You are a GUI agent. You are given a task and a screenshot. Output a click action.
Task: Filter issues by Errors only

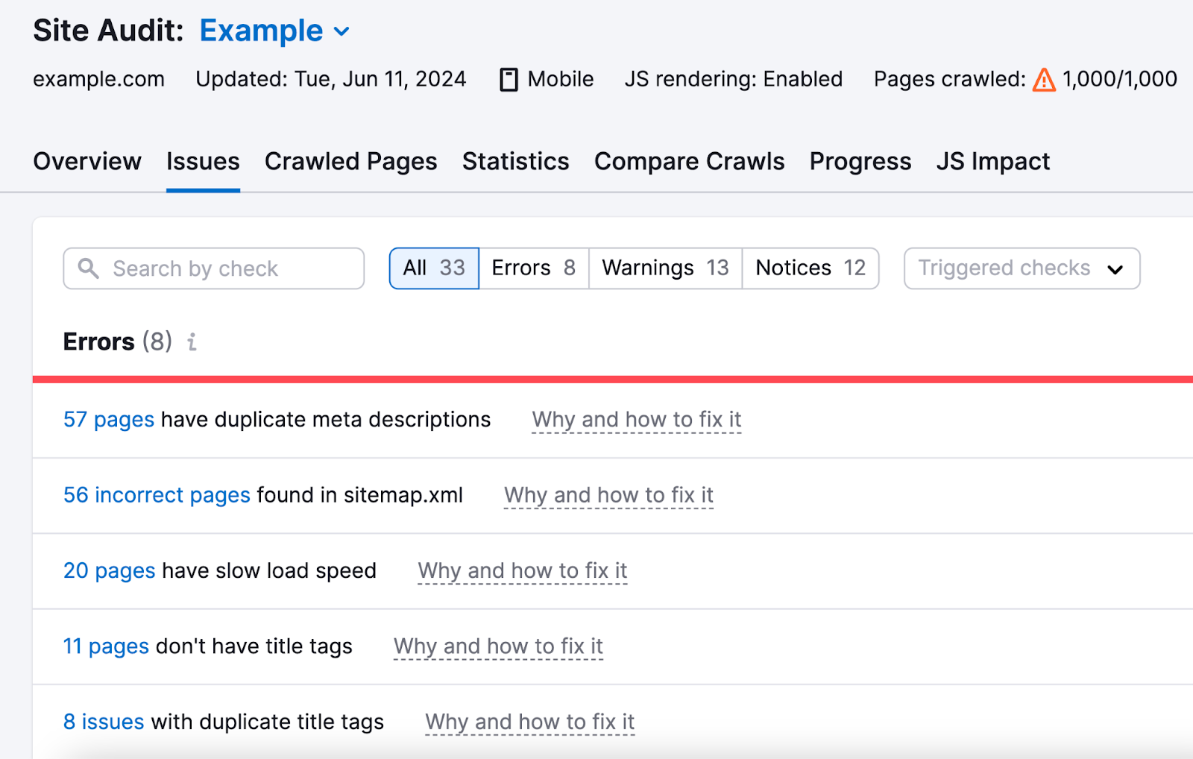coord(533,268)
